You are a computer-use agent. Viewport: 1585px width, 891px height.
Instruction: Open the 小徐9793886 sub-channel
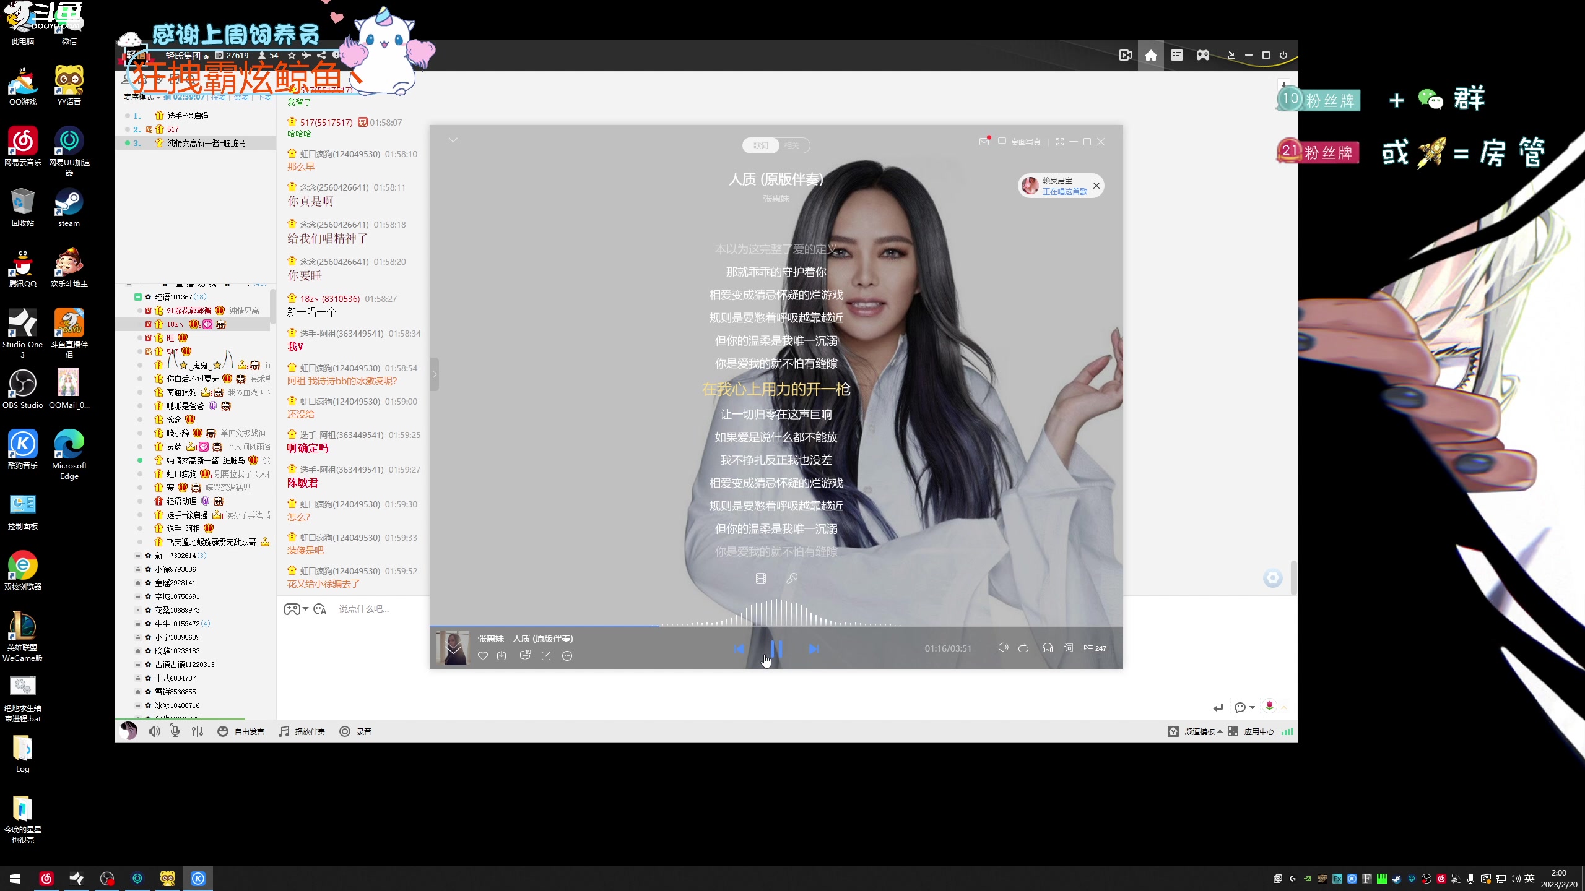[x=175, y=569]
